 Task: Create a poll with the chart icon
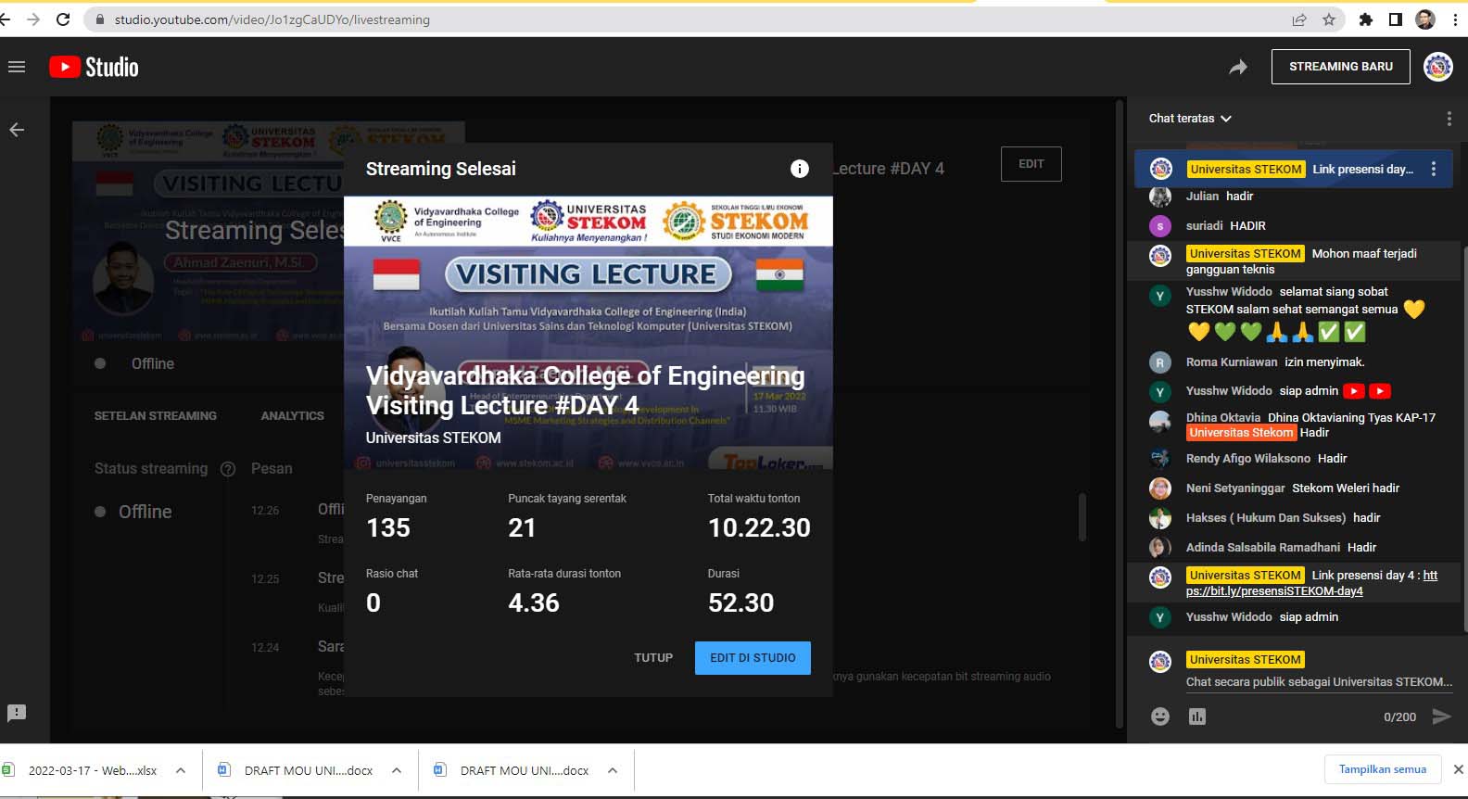point(1197,717)
